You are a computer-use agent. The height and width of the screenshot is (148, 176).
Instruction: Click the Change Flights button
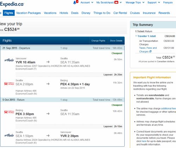click(98, 41)
